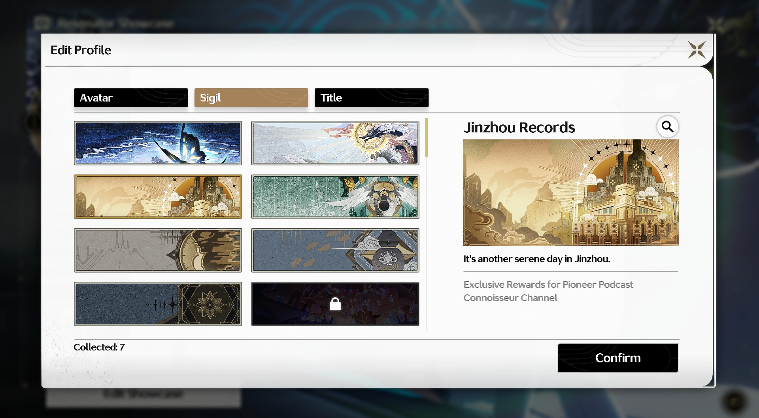Click the Pioneer Podcast rewards description
Viewport: 759px width, 418px height.
[x=548, y=291]
